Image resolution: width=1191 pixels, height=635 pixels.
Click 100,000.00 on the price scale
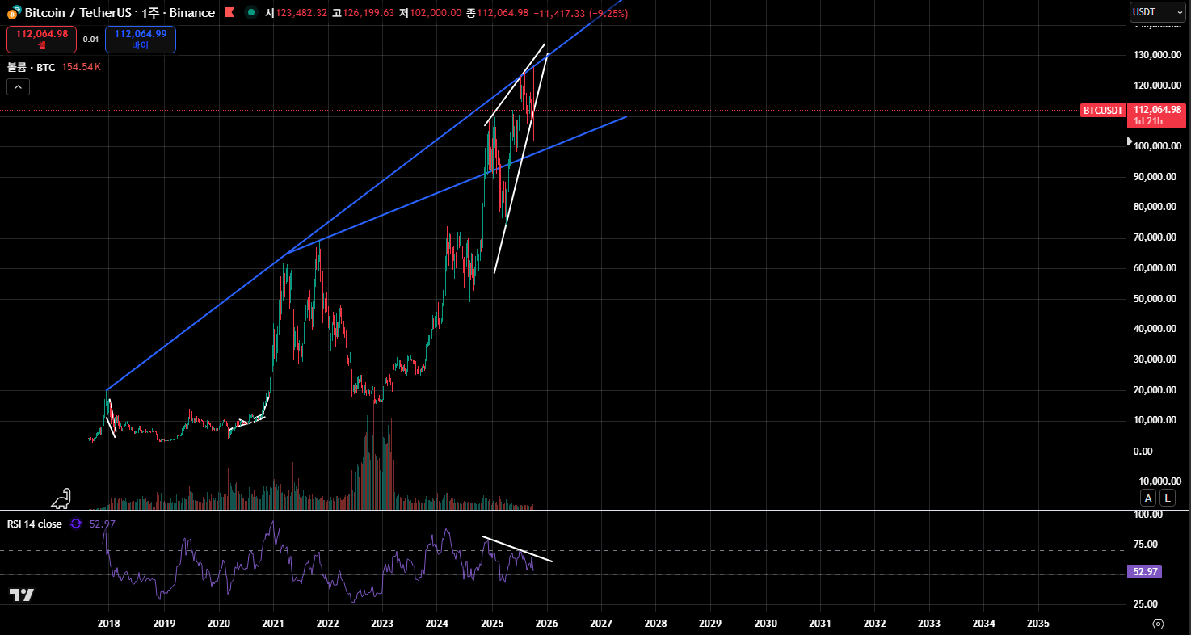click(x=1155, y=146)
